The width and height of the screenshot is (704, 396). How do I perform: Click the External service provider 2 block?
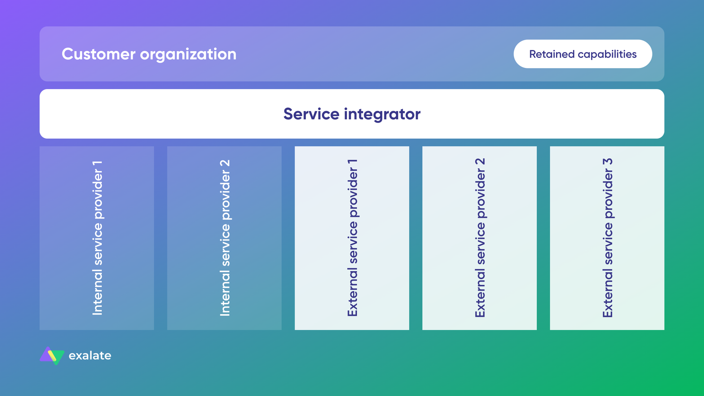pyautogui.click(x=479, y=238)
